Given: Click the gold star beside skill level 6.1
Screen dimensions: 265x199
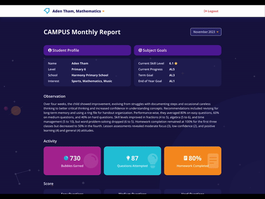Looking at the screenshot, I should [176, 63].
